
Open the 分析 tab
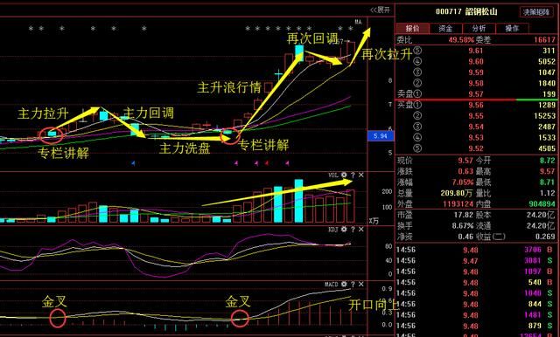coord(479,28)
